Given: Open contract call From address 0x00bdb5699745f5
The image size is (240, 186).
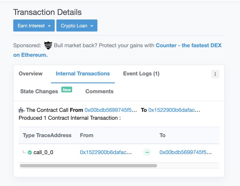Looking at the screenshot, I should (110, 110).
